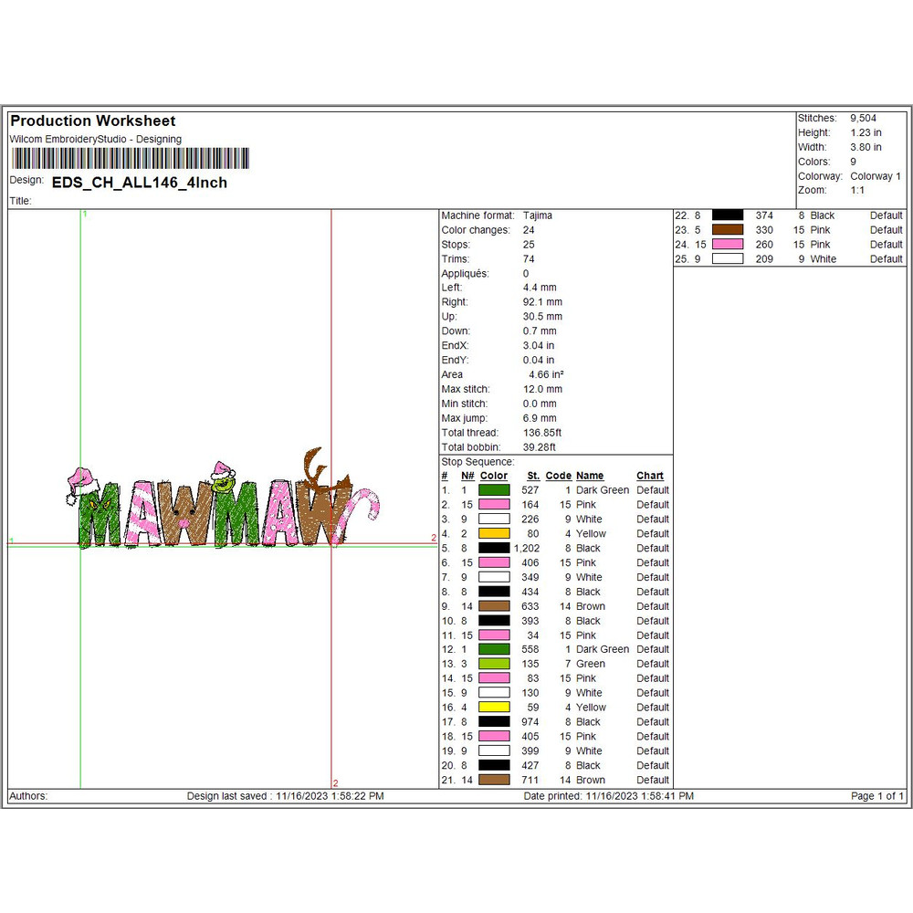Click the Stitches count value 9,504
This screenshot has height=913, width=913.
point(863,118)
